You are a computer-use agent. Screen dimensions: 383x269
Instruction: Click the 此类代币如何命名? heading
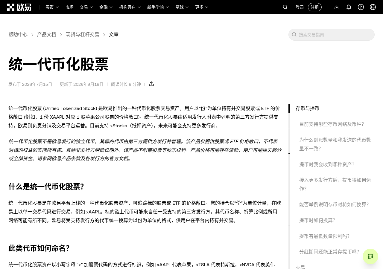(39, 248)
